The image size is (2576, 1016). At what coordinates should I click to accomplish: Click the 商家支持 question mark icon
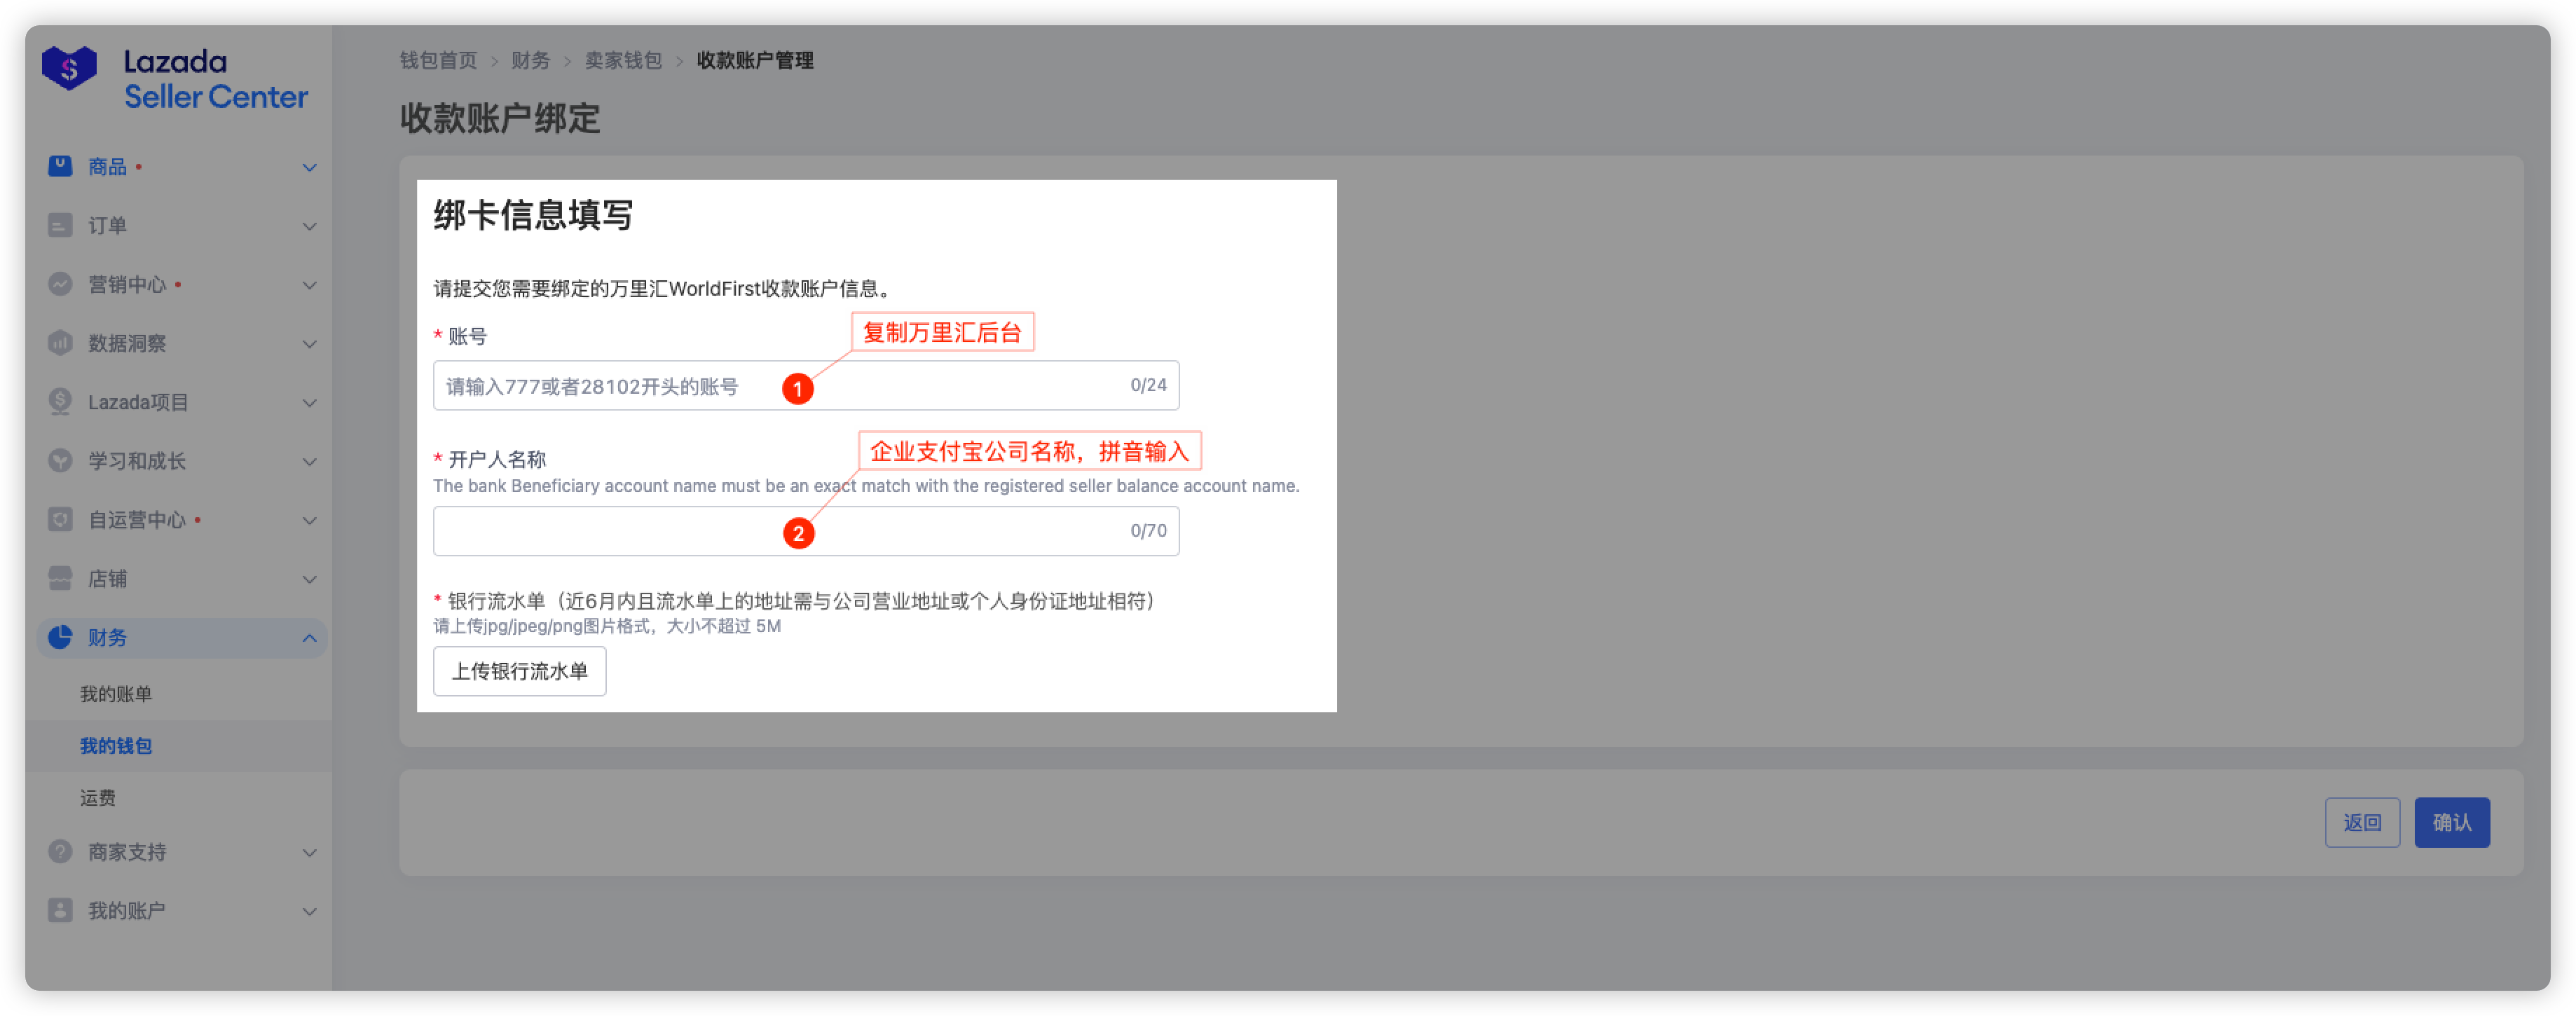coord(60,852)
